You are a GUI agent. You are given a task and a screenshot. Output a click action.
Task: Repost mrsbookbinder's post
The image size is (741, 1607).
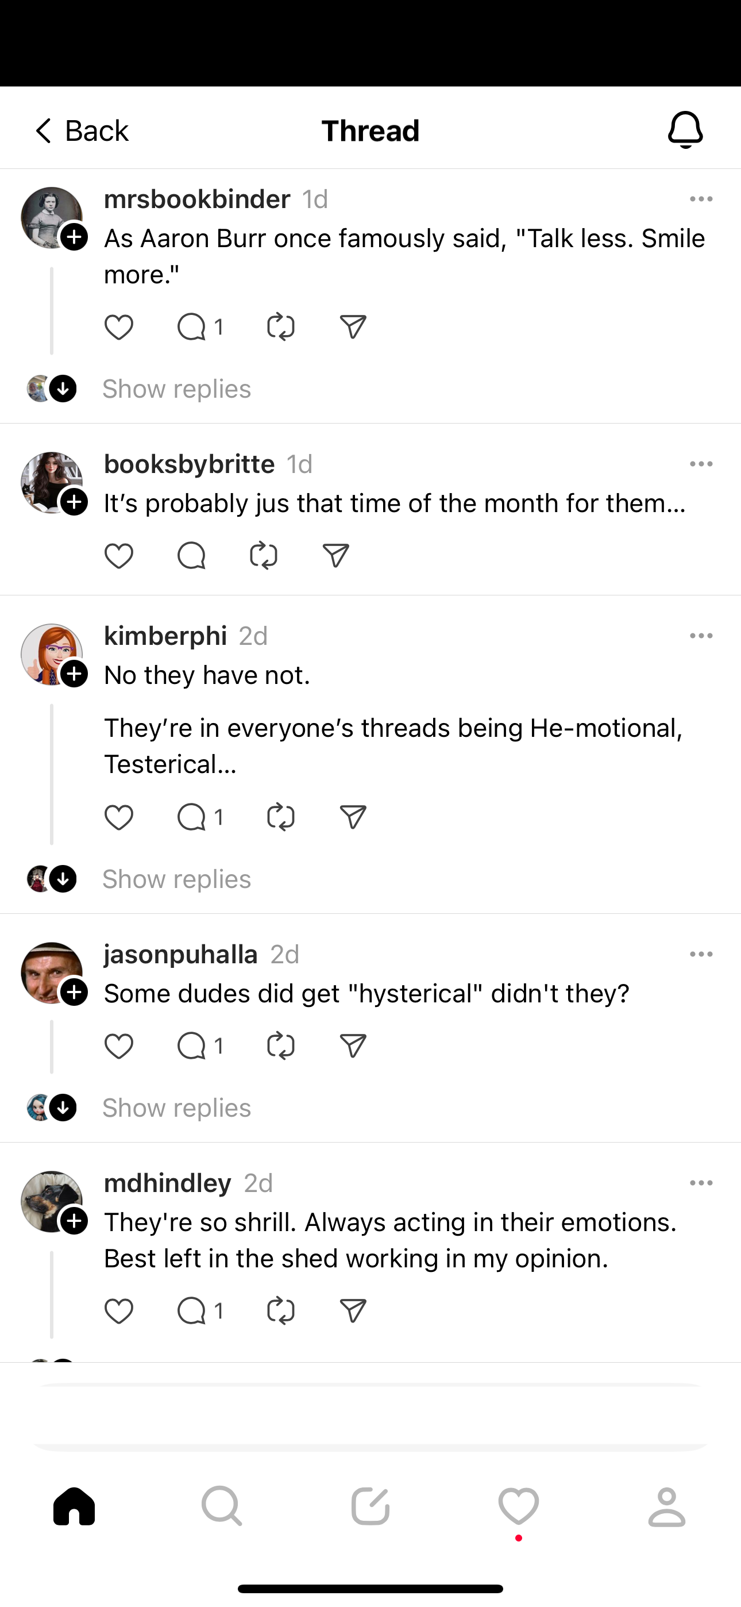point(281,328)
